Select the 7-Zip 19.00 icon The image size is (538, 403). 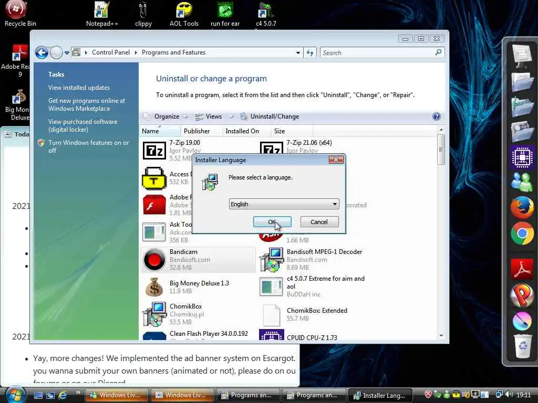(154, 150)
